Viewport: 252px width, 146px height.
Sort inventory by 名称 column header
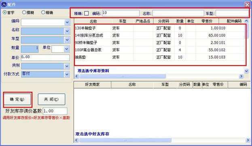click(x=93, y=21)
